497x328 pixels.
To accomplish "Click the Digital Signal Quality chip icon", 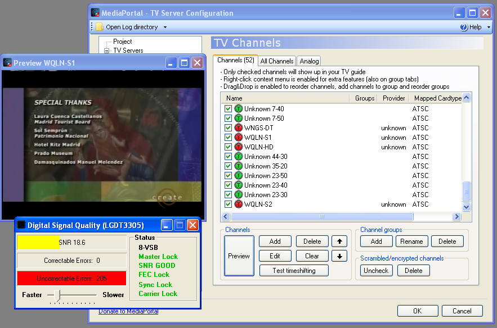I will (21, 225).
